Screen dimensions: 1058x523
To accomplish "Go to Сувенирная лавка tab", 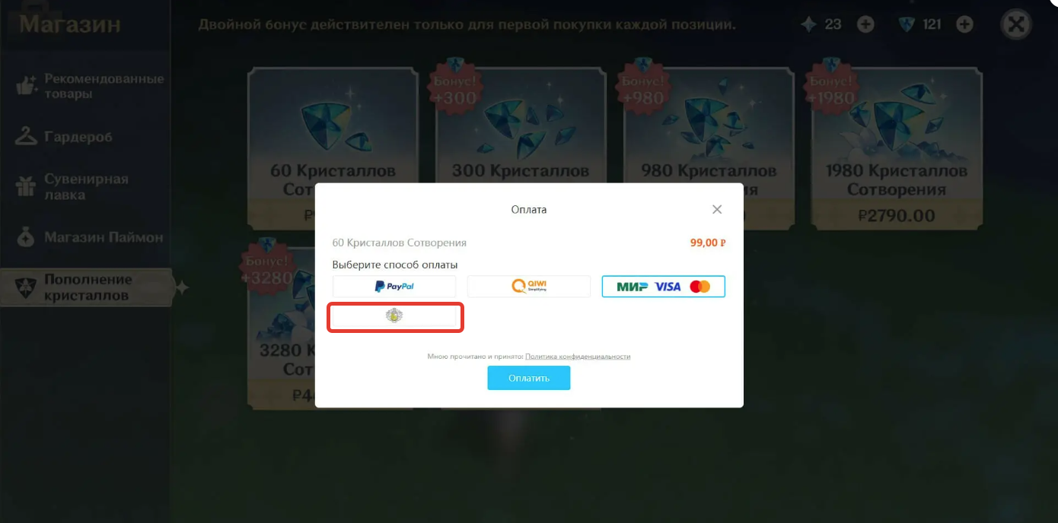I will pos(85,187).
